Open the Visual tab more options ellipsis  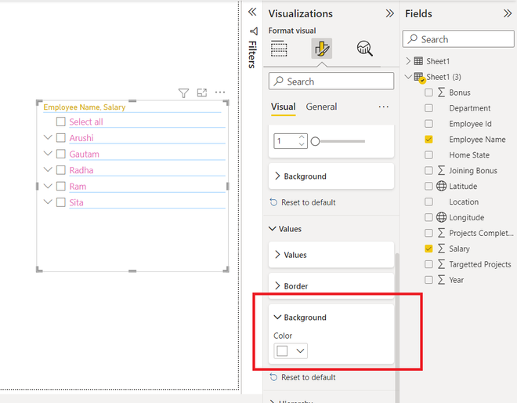point(384,107)
